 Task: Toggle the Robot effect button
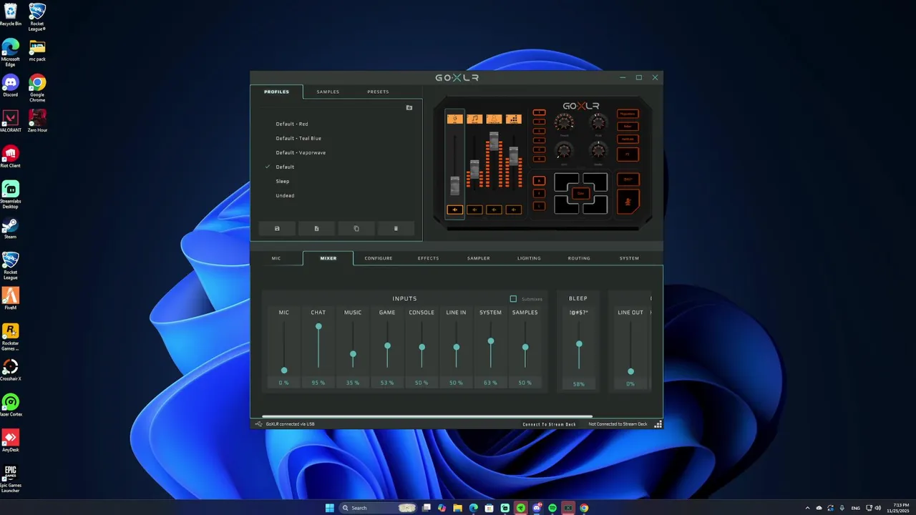pos(628,127)
